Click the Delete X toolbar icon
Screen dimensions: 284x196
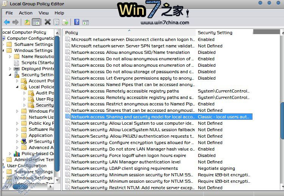click(x=48, y=22)
